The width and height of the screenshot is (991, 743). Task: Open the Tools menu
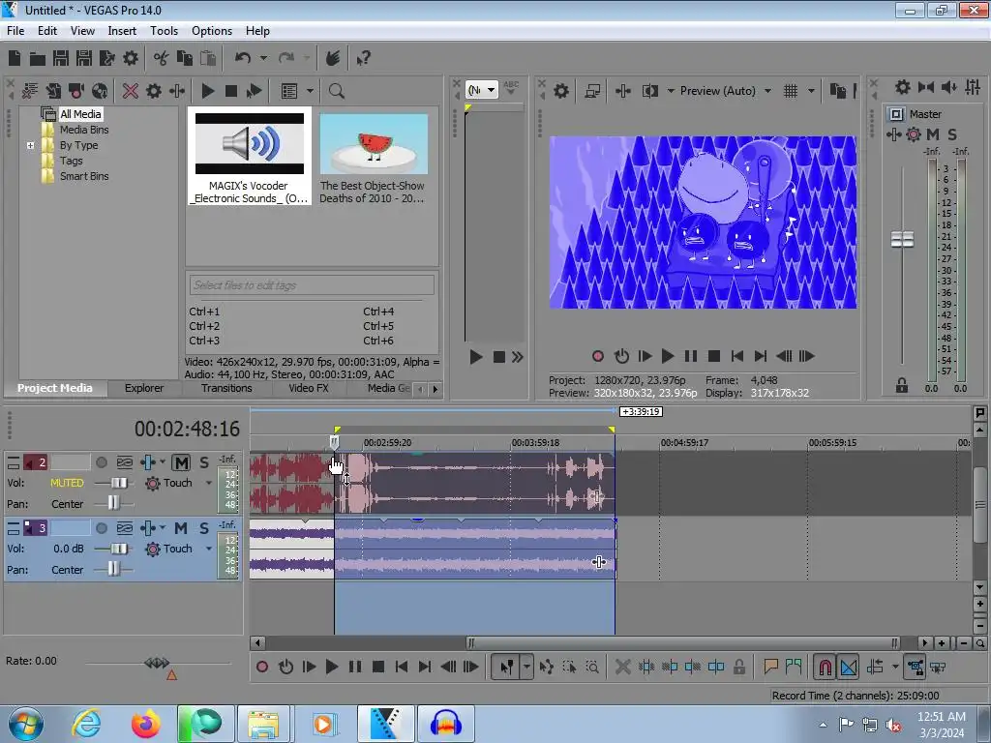coord(164,31)
